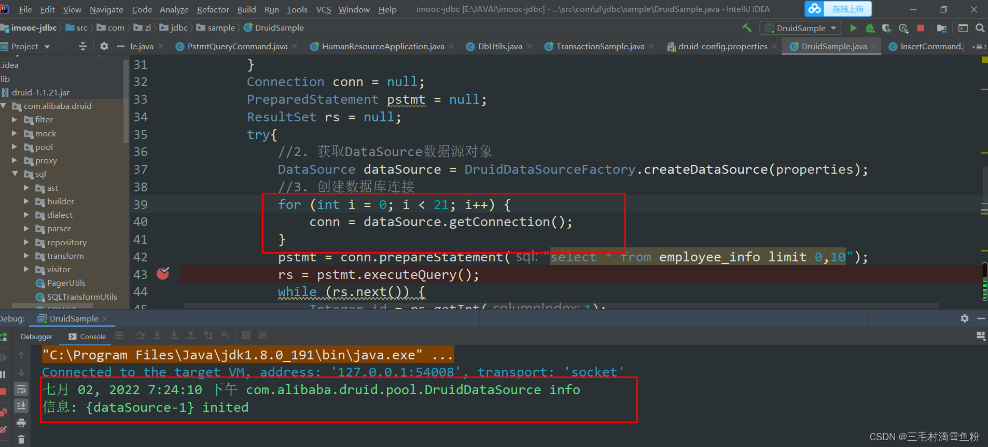Clear all console output with the trash icon
988x447 pixels.
coord(21,439)
